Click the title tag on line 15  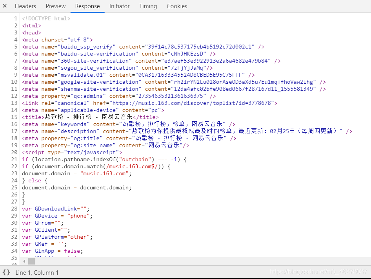(90, 117)
